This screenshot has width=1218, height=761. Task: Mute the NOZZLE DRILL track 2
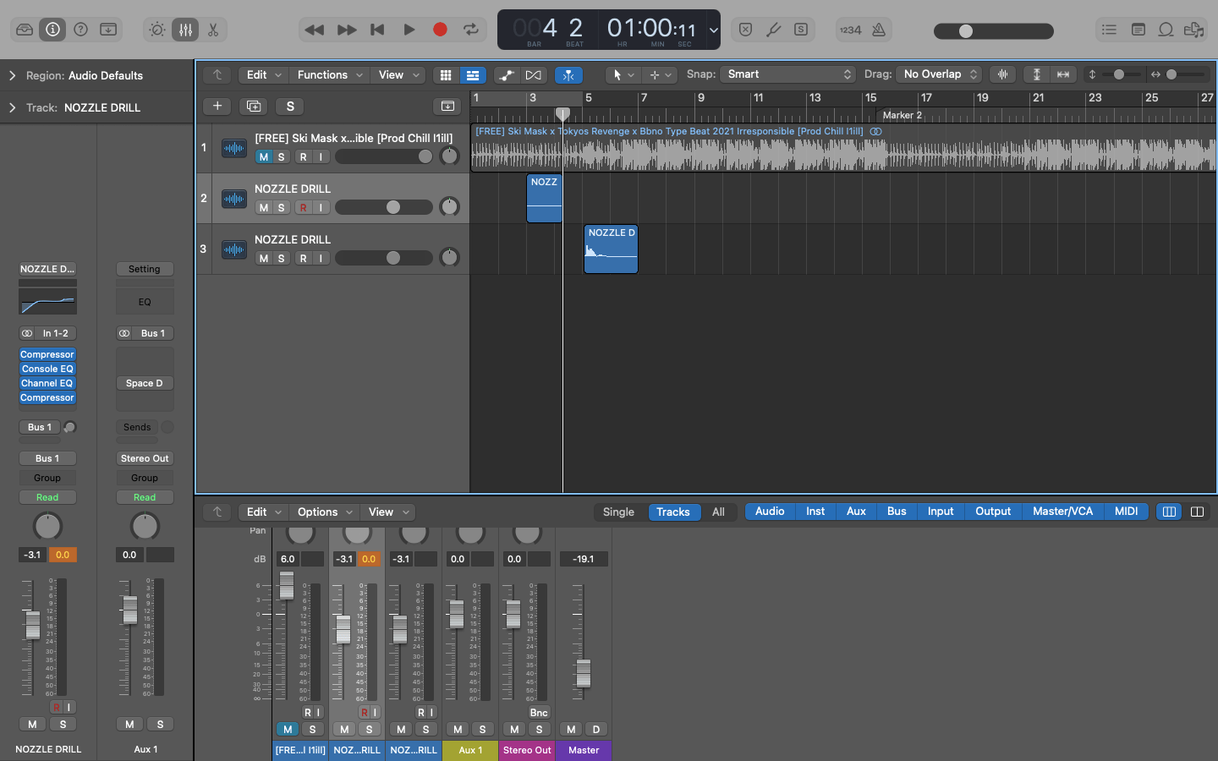click(262, 207)
